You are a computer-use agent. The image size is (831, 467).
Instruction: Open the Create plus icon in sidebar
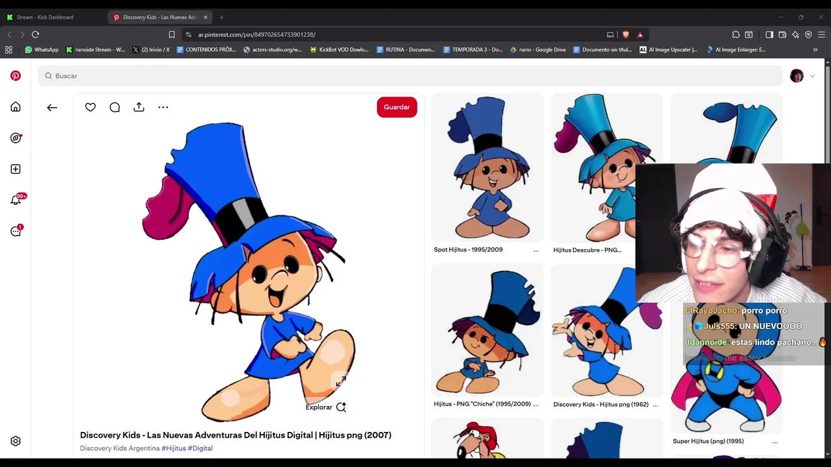point(16,169)
